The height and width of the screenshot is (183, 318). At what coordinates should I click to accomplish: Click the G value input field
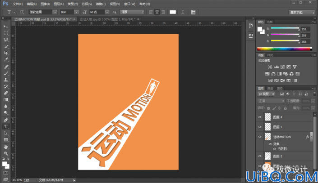[305, 36]
